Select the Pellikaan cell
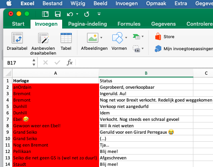 click(56, 151)
